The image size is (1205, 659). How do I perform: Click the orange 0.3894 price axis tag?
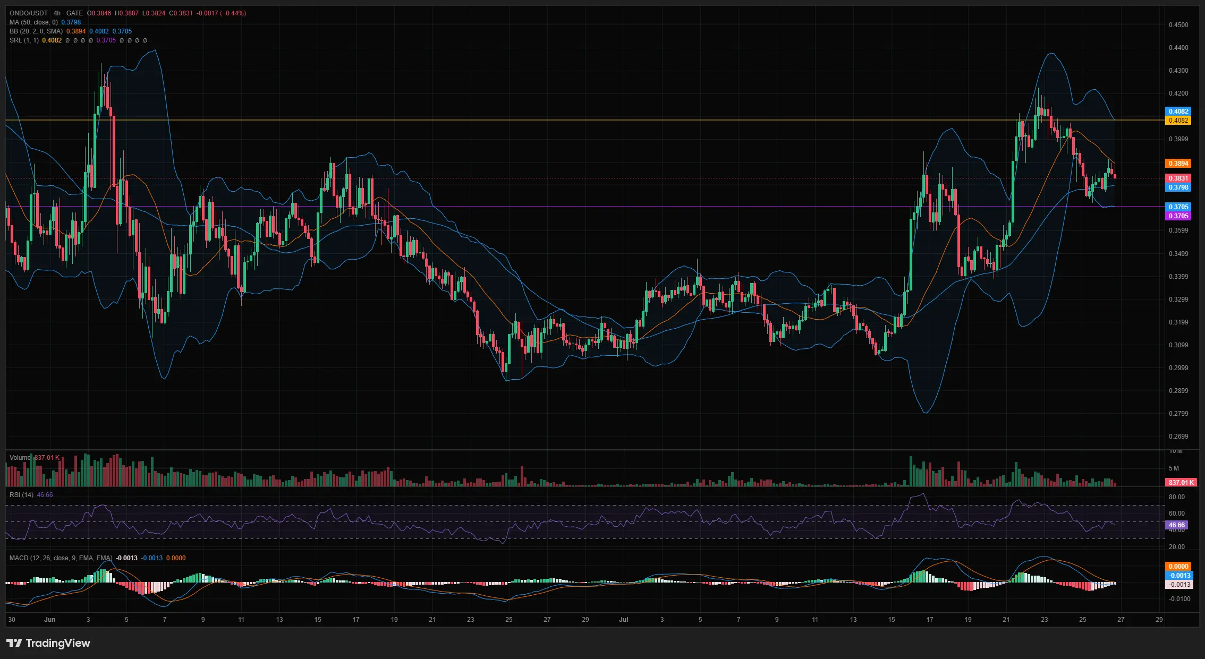coord(1178,164)
